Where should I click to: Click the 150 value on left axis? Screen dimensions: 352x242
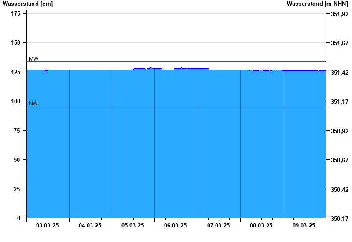pos(16,43)
